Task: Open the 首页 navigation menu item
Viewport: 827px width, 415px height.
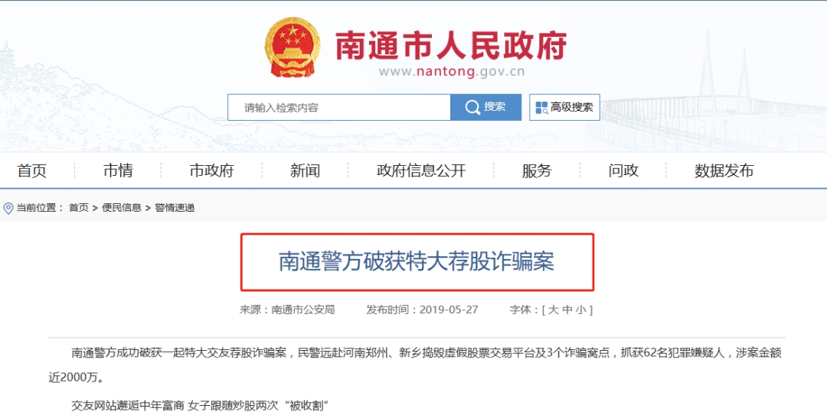Action: (x=31, y=170)
